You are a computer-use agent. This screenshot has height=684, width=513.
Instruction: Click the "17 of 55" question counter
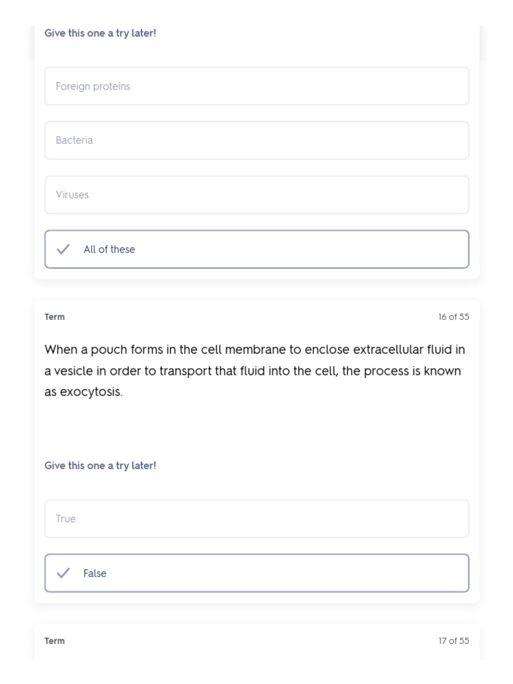tap(454, 641)
